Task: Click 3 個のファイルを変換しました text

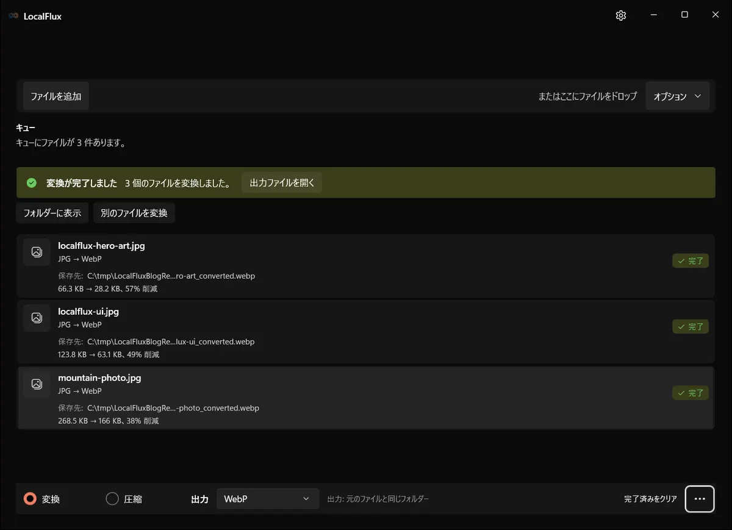Action: (178, 183)
